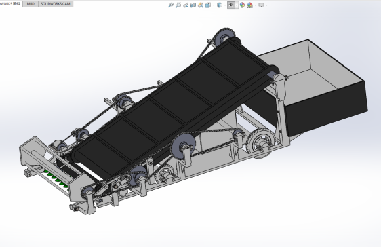Select the Zoom to Area tool
The height and width of the screenshot is (247, 381).
tap(178, 5)
